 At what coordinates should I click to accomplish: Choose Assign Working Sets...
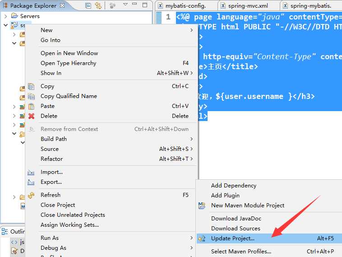pyautogui.click(x=111, y=225)
